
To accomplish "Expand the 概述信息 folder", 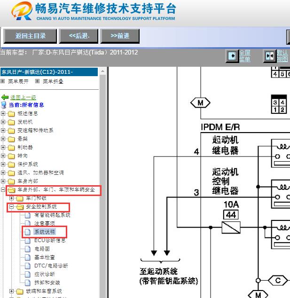I will click(x=3, y=113).
